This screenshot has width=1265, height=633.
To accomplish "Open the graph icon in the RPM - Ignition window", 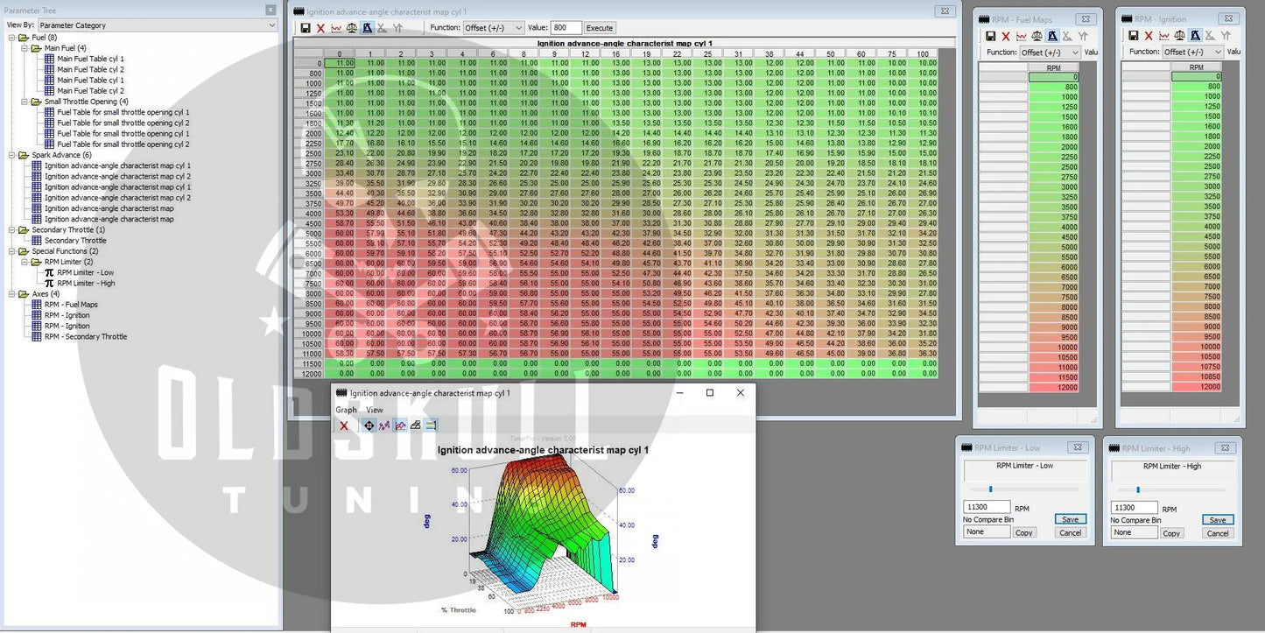I will coord(1165,35).
